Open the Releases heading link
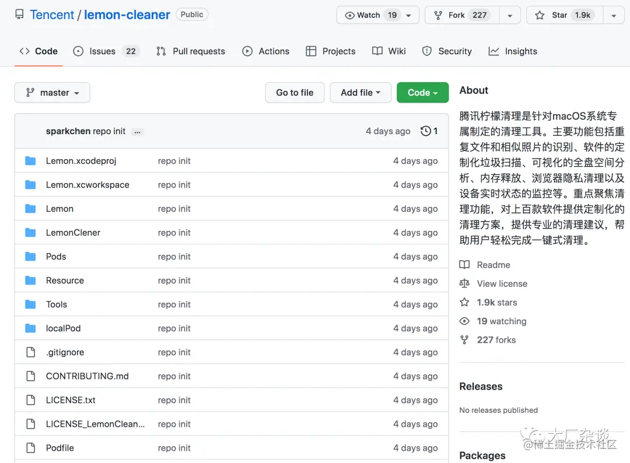The height and width of the screenshot is (463, 630). click(481, 386)
